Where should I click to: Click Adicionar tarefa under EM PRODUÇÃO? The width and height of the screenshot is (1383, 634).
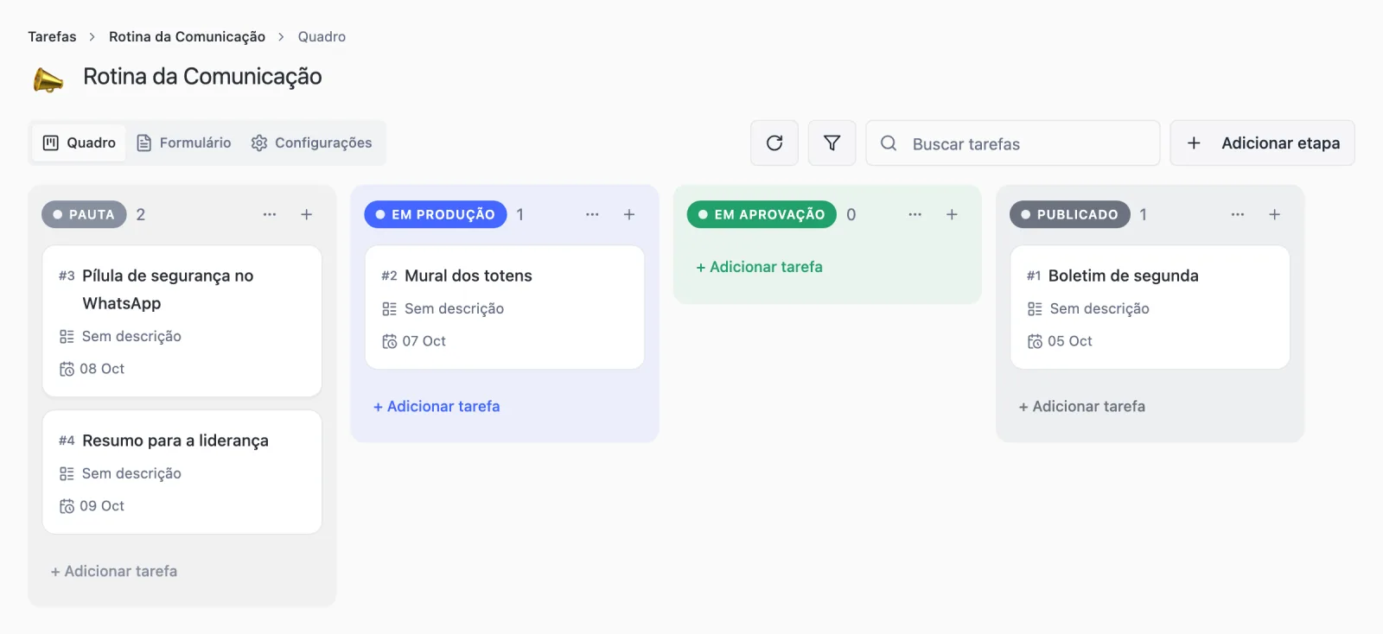point(437,406)
